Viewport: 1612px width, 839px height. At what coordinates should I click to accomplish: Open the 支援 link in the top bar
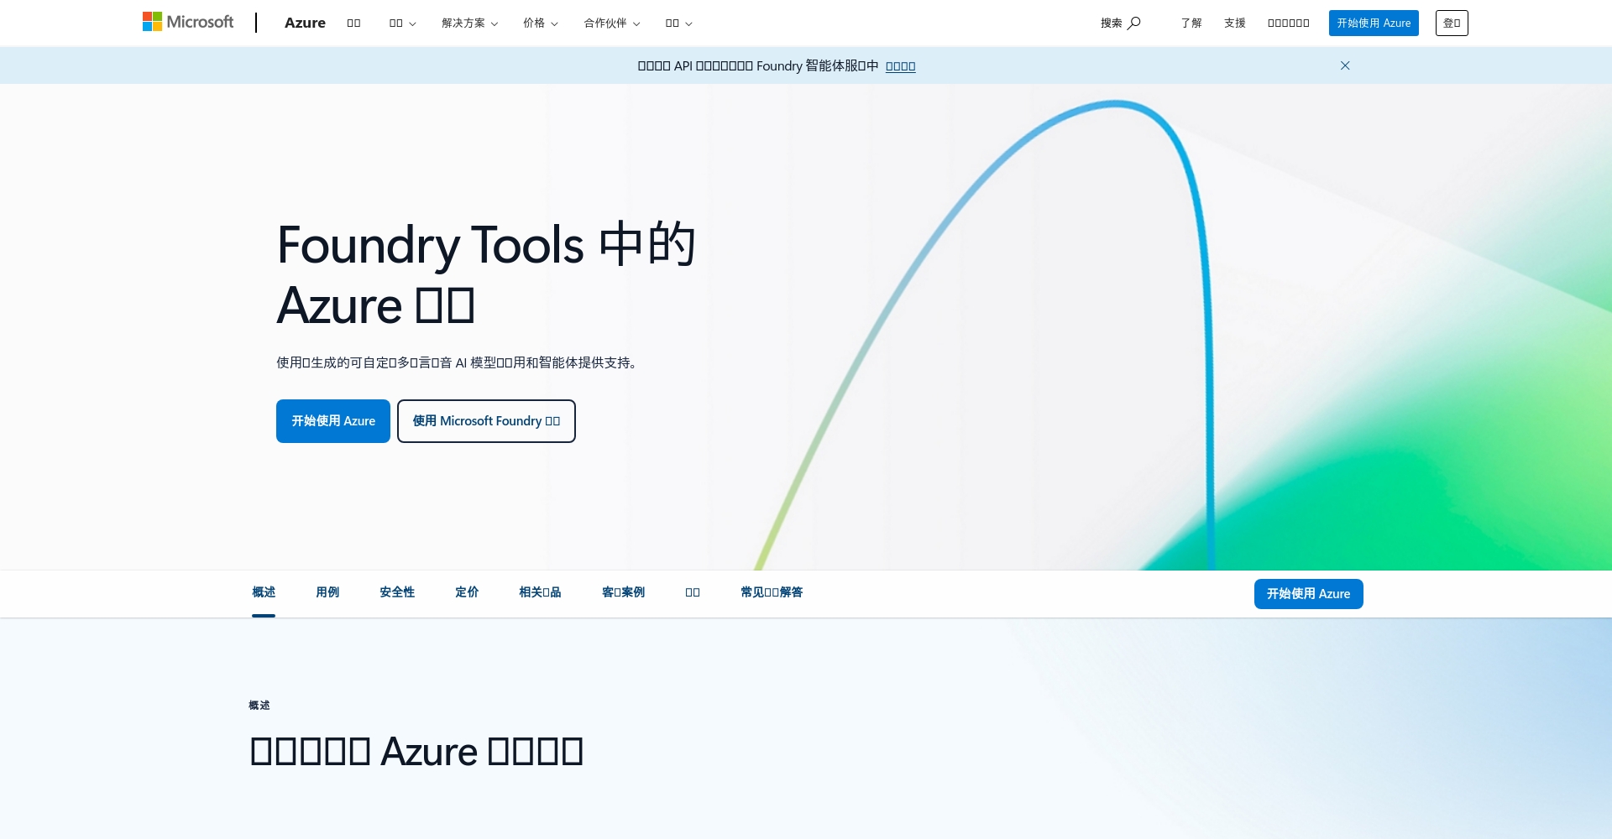point(1234,23)
